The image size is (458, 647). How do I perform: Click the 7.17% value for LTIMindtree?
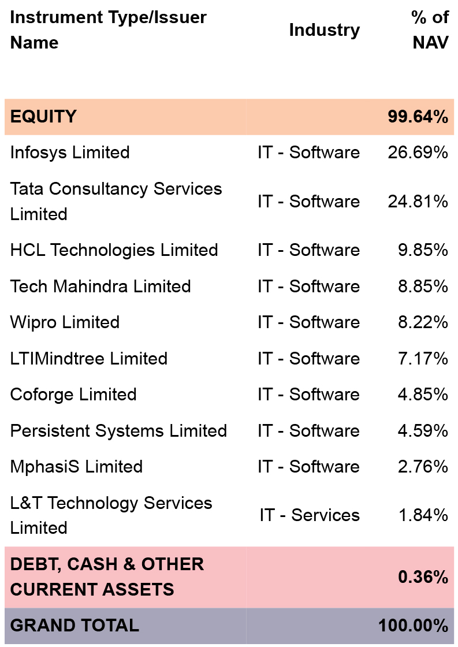coord(423,359)
